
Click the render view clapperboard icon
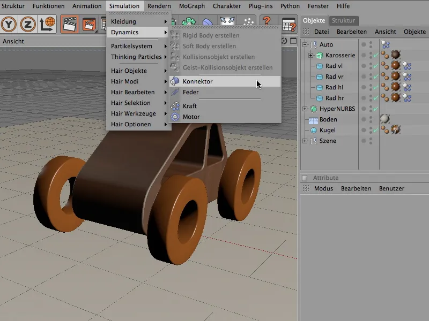(69, 24)
